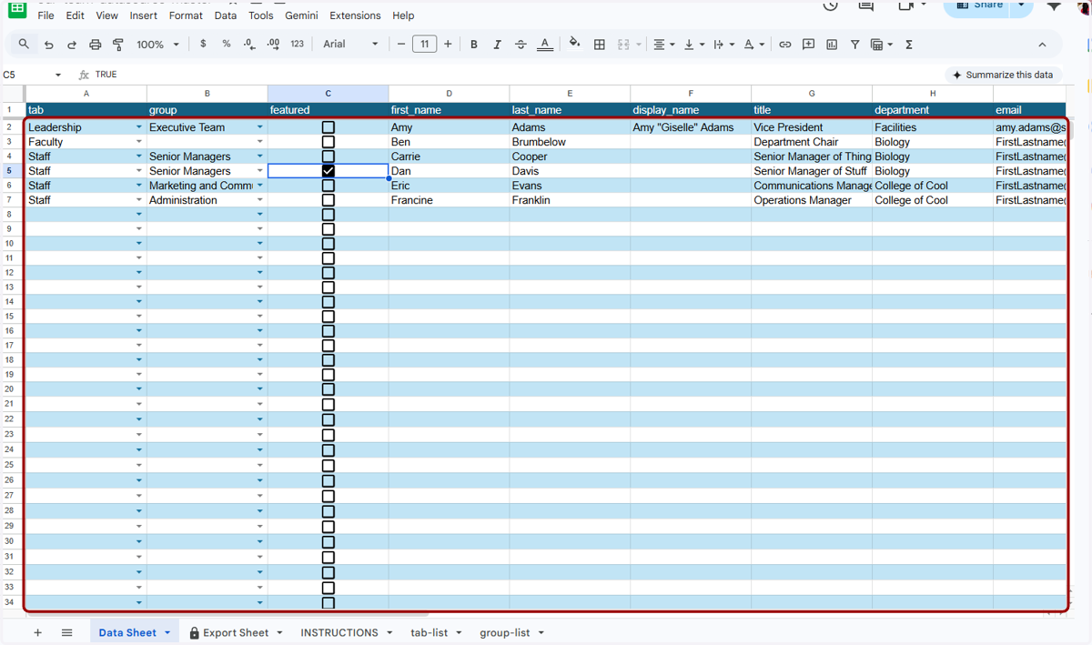Open the name box dropdown arrow

tap(58, 75)
